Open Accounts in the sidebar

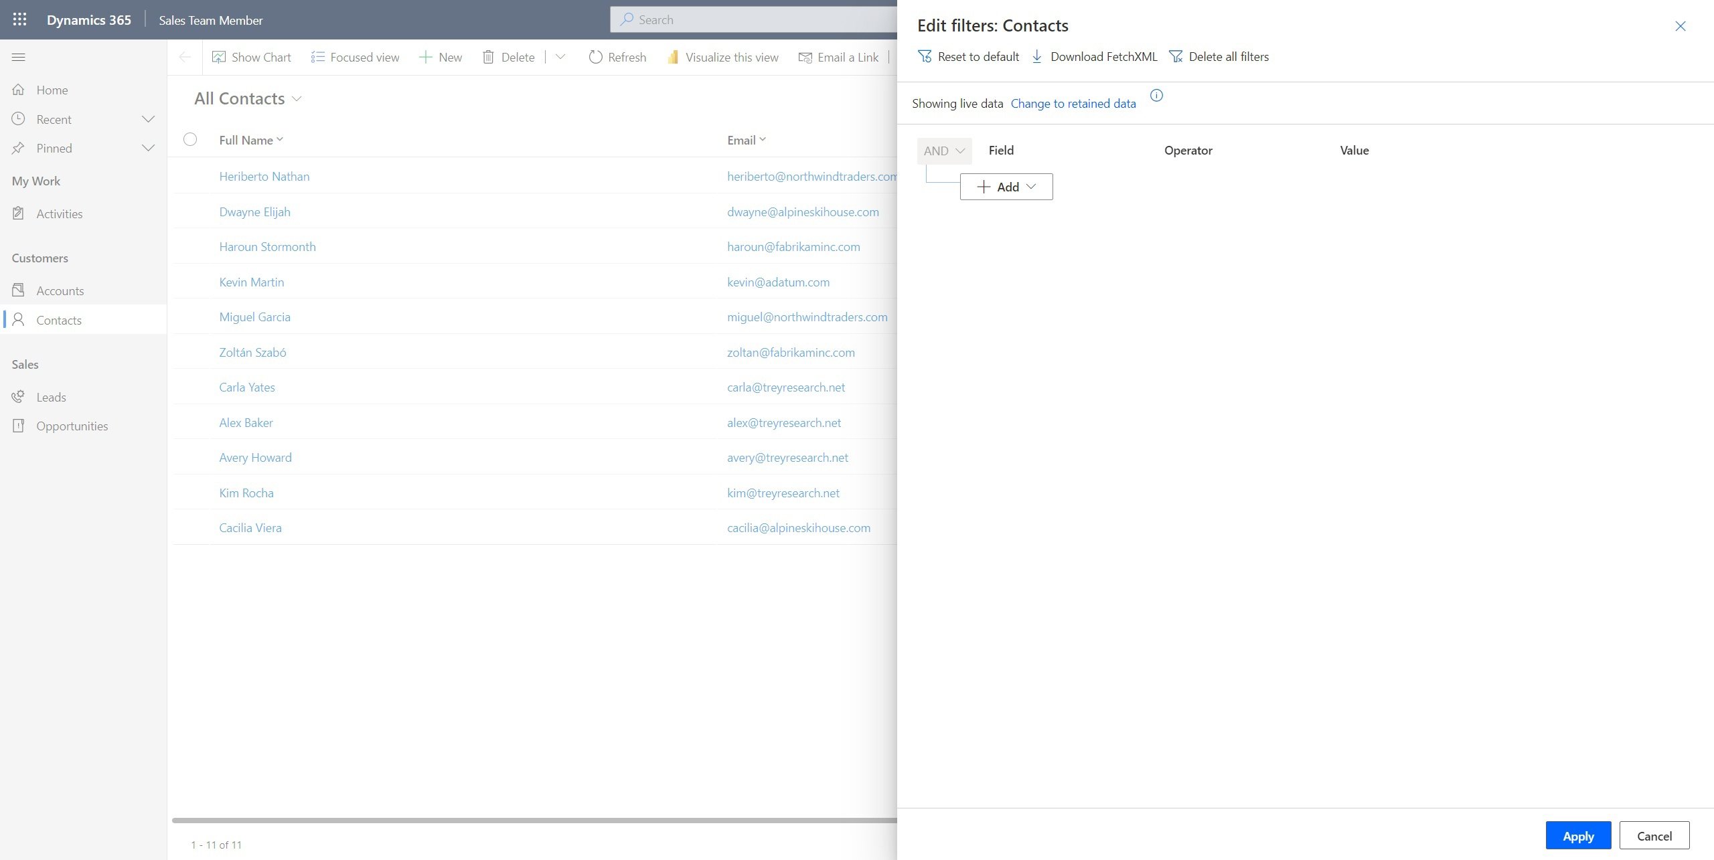tap(60, 290)
